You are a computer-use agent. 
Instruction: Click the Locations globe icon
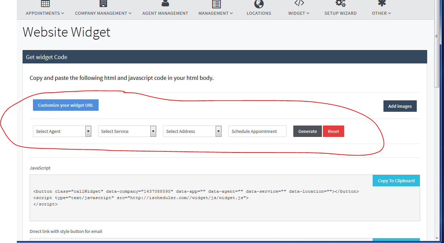tap(259, 4)
